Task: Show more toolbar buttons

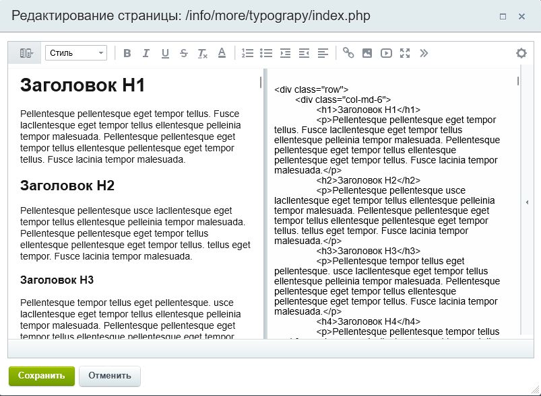Action: 424,53
